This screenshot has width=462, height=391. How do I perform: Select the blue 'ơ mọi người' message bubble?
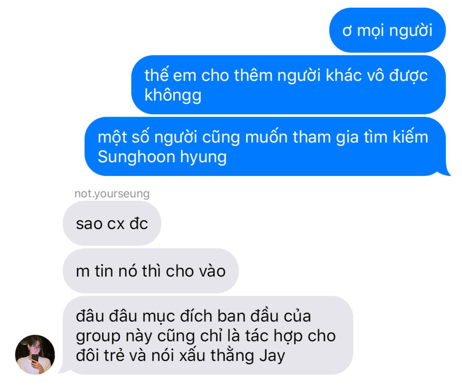click(x=387, y=30)
